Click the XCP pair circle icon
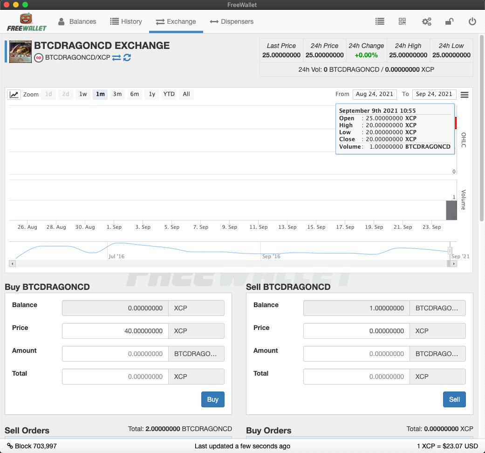The width and height of the screenshot is (485, 453). 39,58
